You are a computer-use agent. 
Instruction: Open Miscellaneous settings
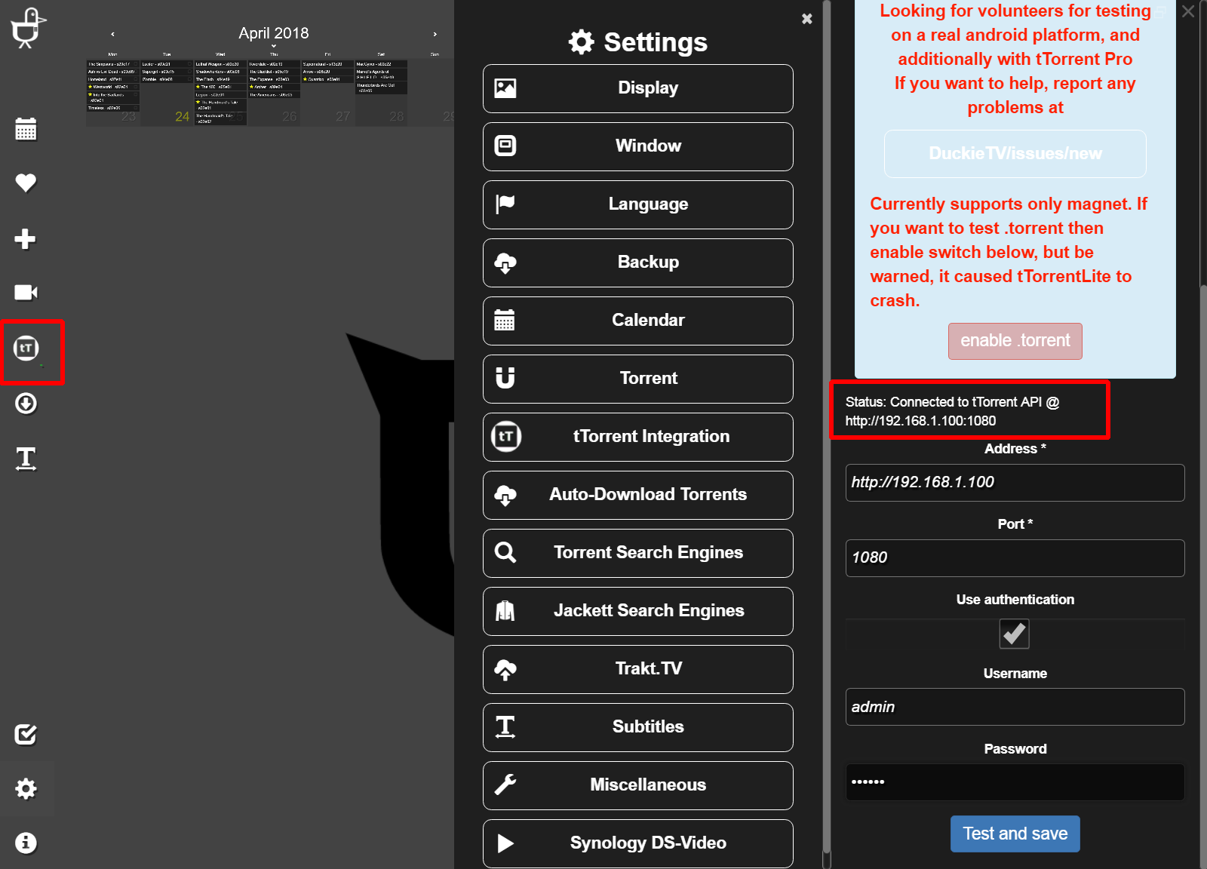point(638,785)
